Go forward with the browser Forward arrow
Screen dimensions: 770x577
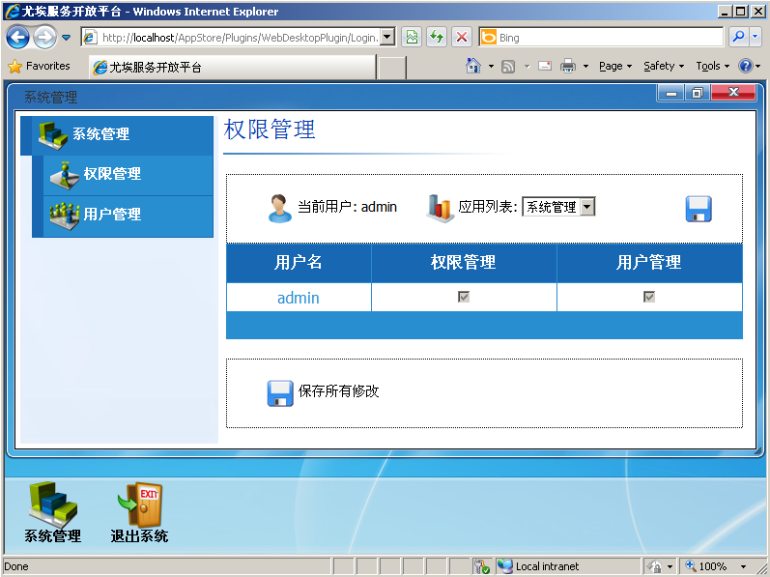[x=44, y=38]
